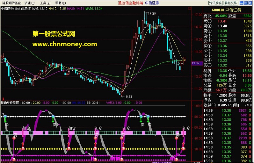Open the 资讯(I) menu

coord(30,3)
